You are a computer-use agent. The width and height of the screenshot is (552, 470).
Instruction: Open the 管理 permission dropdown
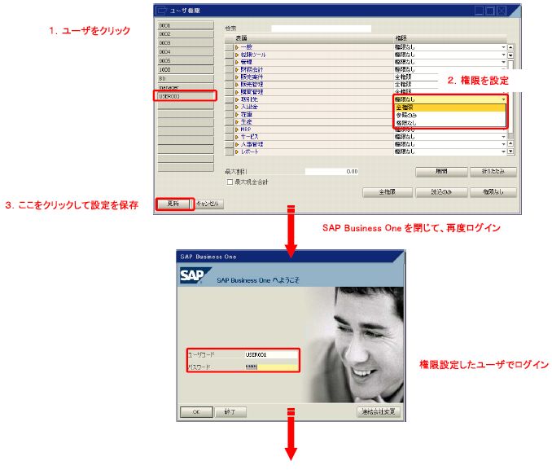(x=503, y=62)
